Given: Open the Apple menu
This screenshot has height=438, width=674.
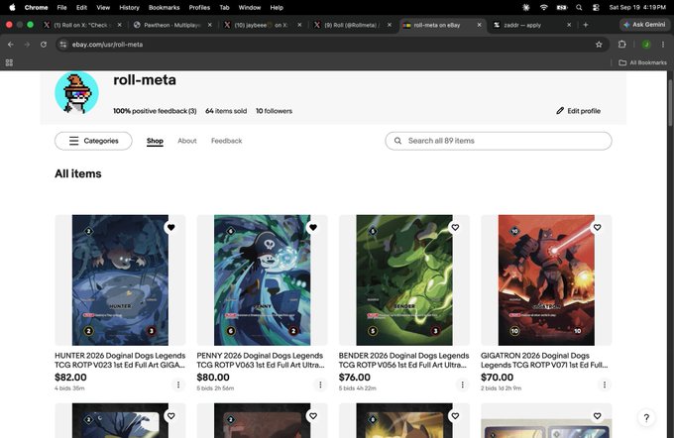Looking at the screenshot, I should click(12, 7).
